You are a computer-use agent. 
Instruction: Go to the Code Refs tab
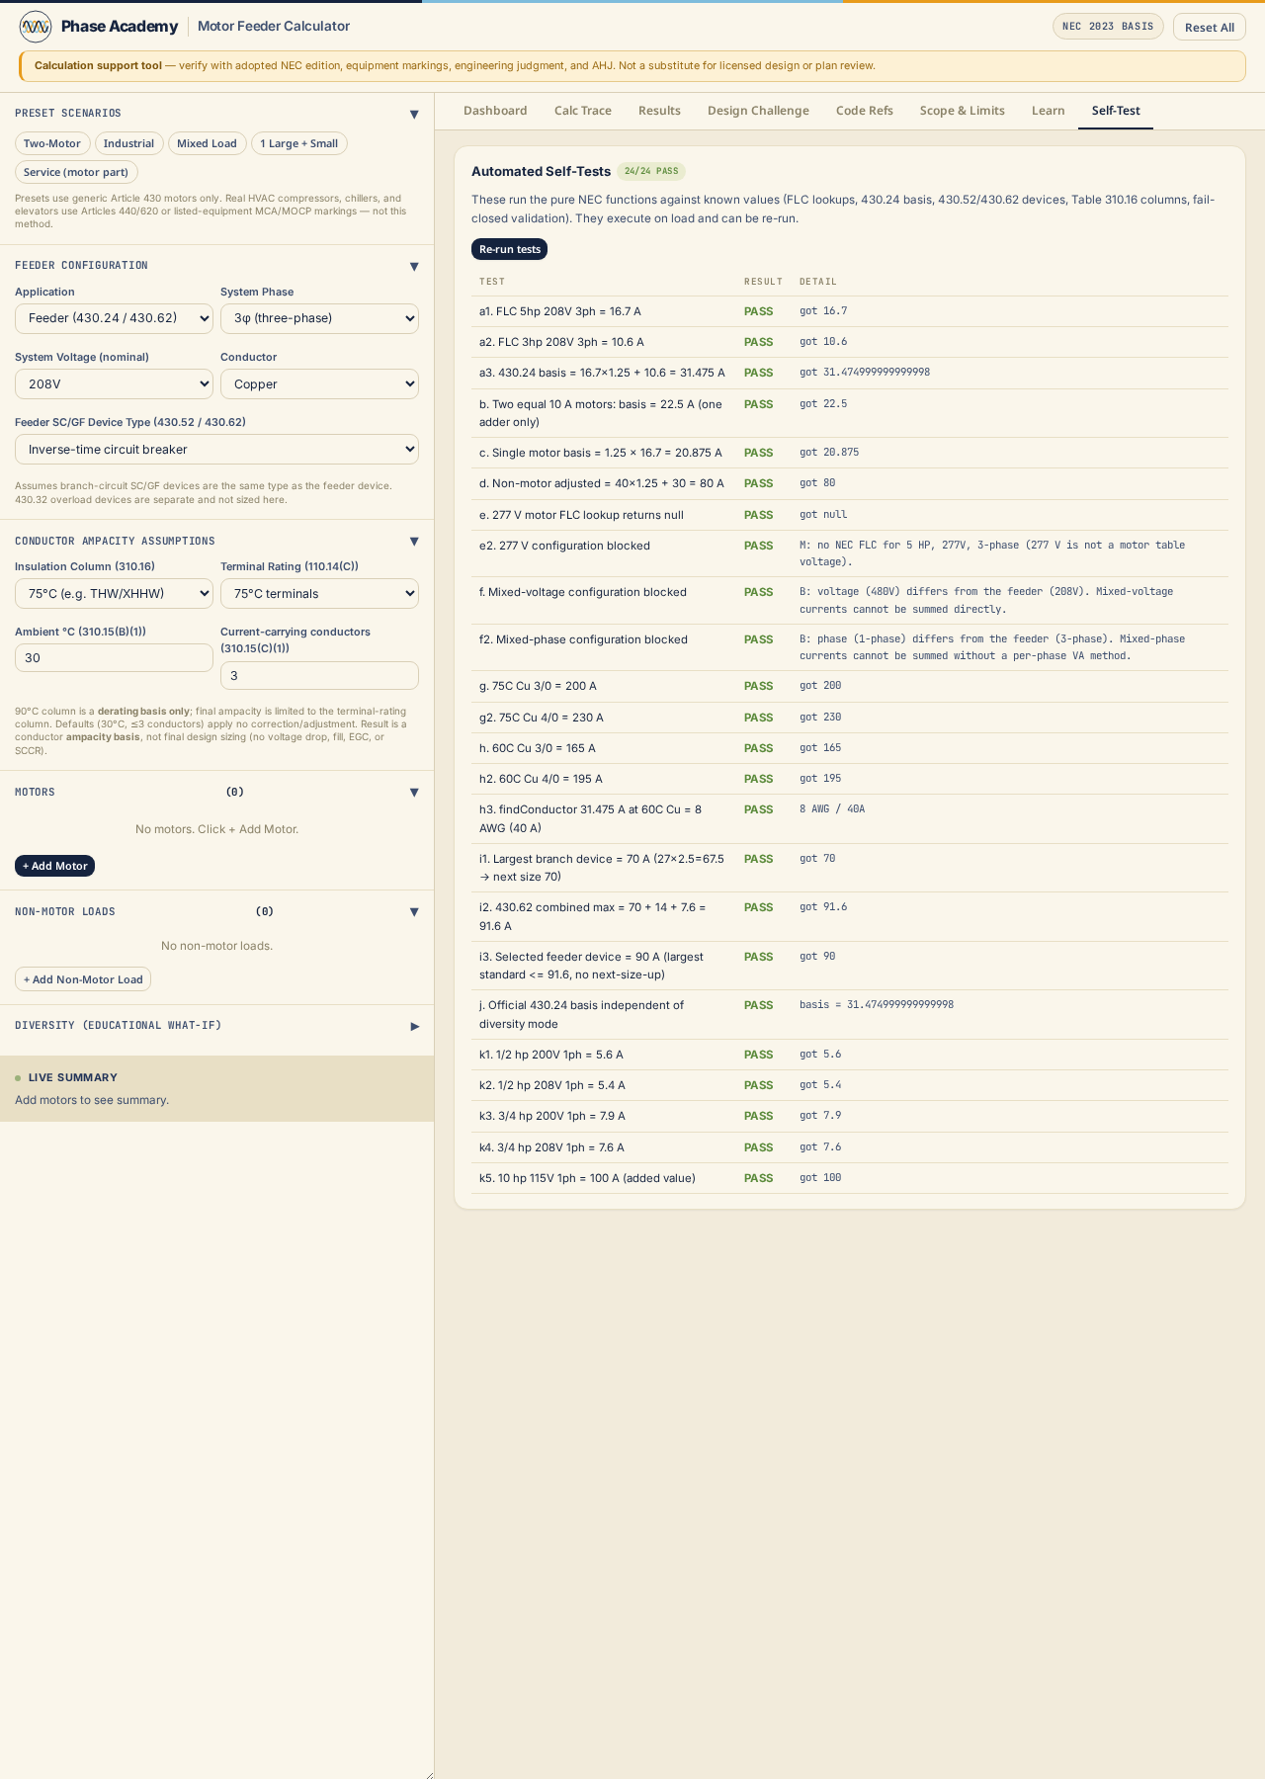pyautogui.click(x=865, y=111)
